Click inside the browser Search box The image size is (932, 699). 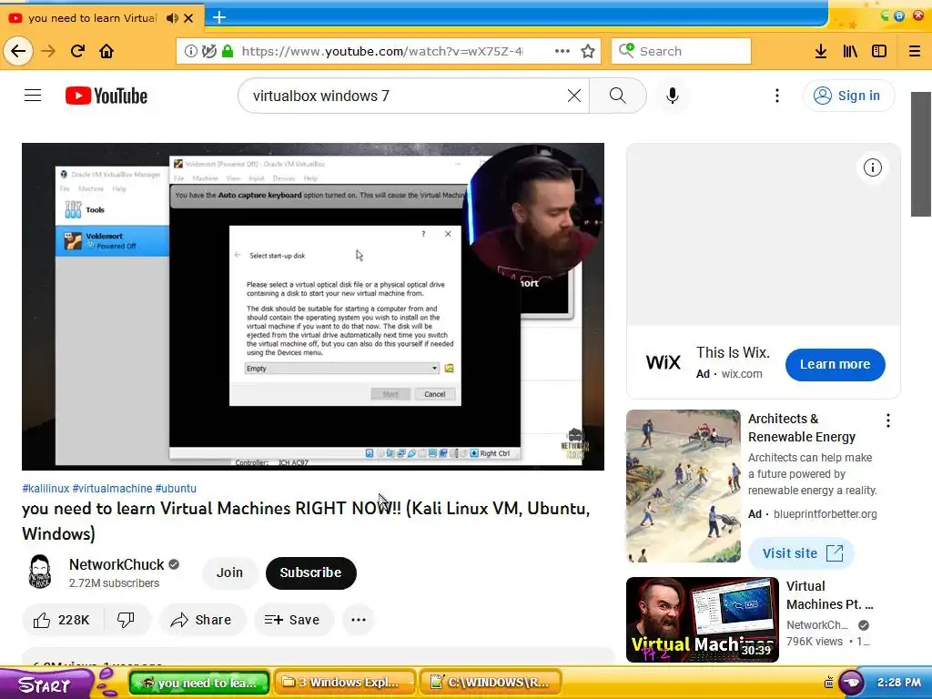[681, 51]
